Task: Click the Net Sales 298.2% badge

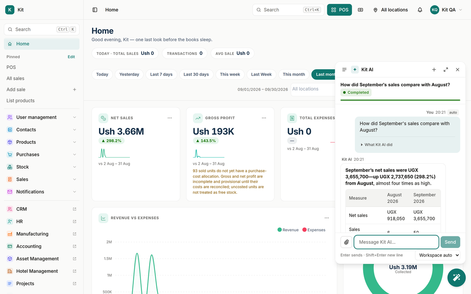Action: (x=111, y=141)
